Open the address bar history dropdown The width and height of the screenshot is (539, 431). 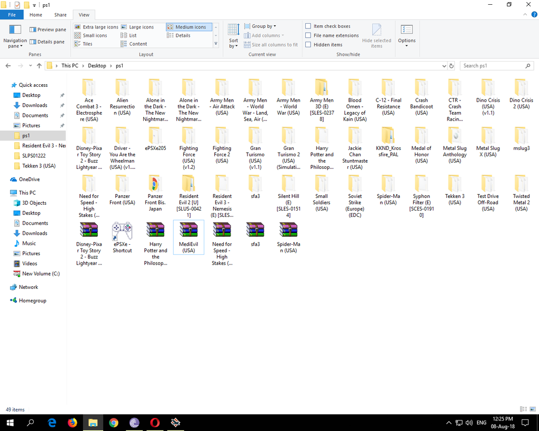[444, 66]
